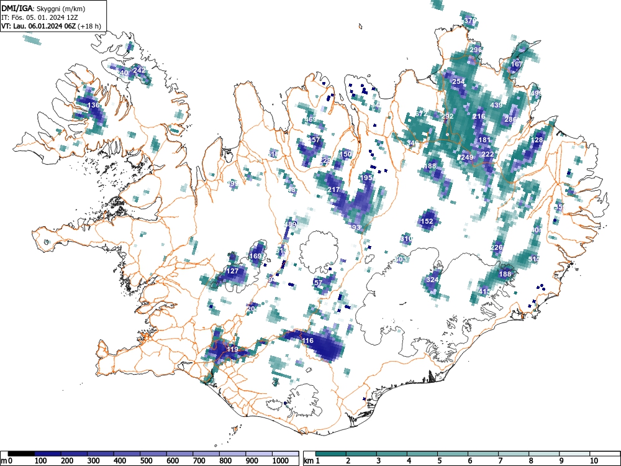Click the 310 map value
The width and height of the screenshot is (621, 466).
click(x=406, y=239)
